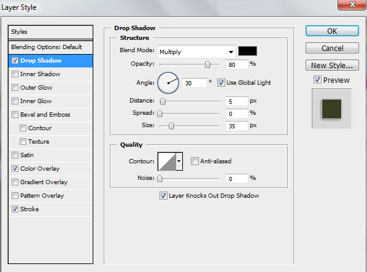Click the Cancel button
The width and height of the screenshot is (367, 272).
pyautogui.click(x=332, y=49)
